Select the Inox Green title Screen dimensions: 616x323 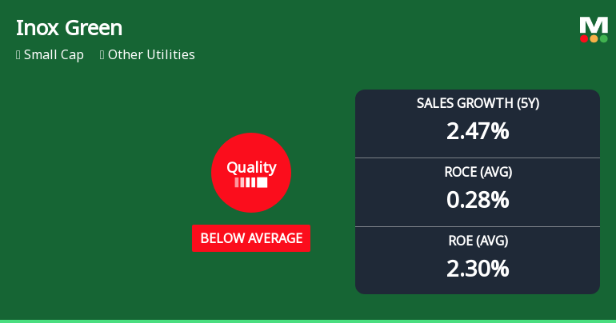click(69, 28)
